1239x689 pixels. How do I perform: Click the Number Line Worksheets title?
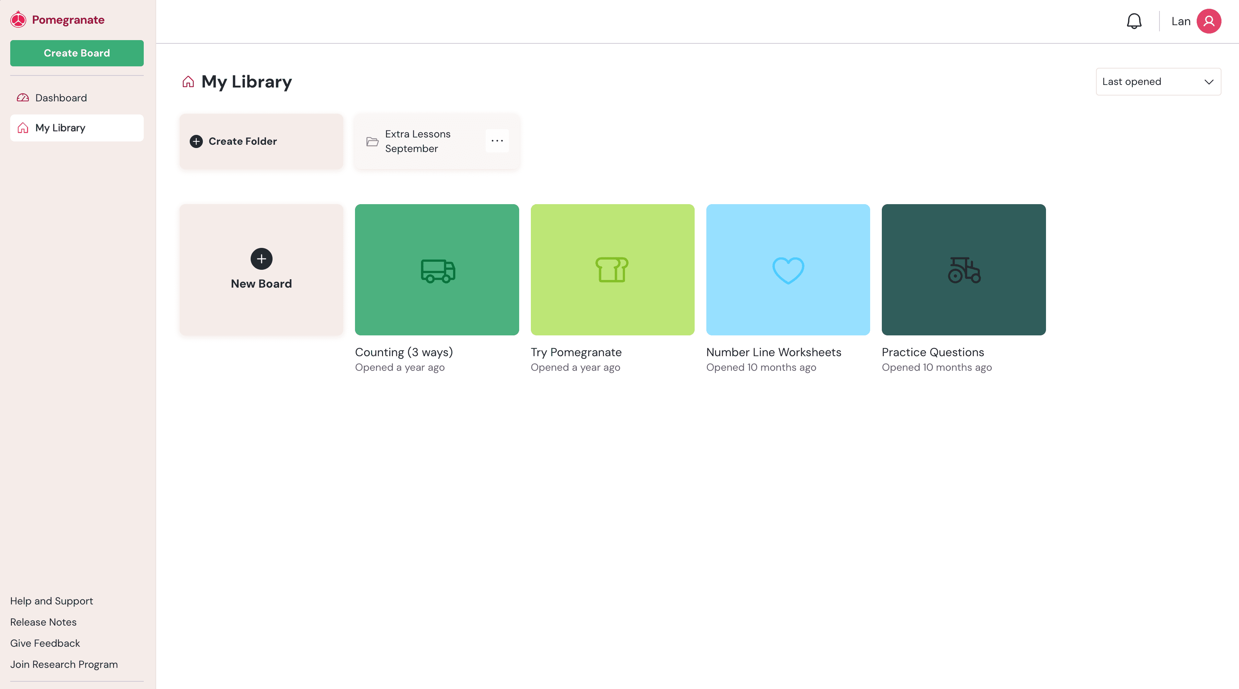point(773,352)
